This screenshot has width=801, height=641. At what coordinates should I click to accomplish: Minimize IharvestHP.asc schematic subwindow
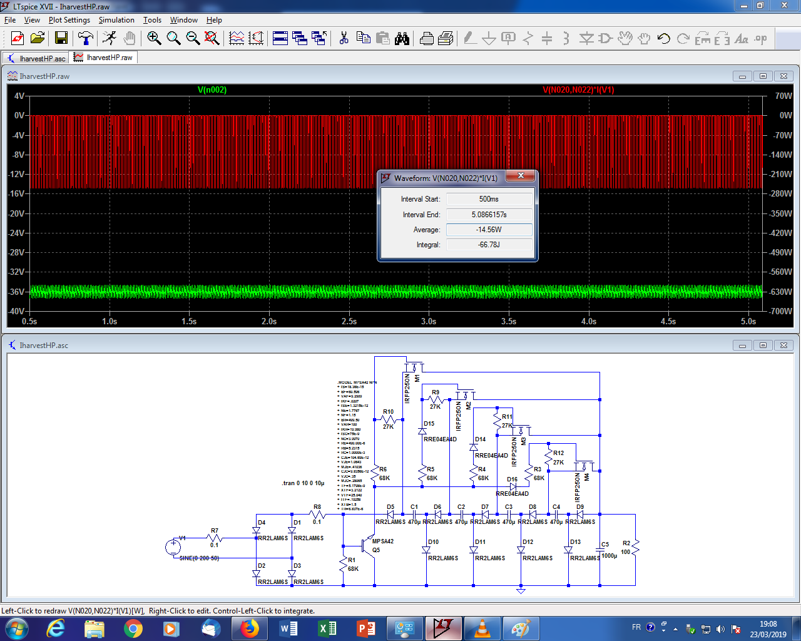(x=743, y=346)
